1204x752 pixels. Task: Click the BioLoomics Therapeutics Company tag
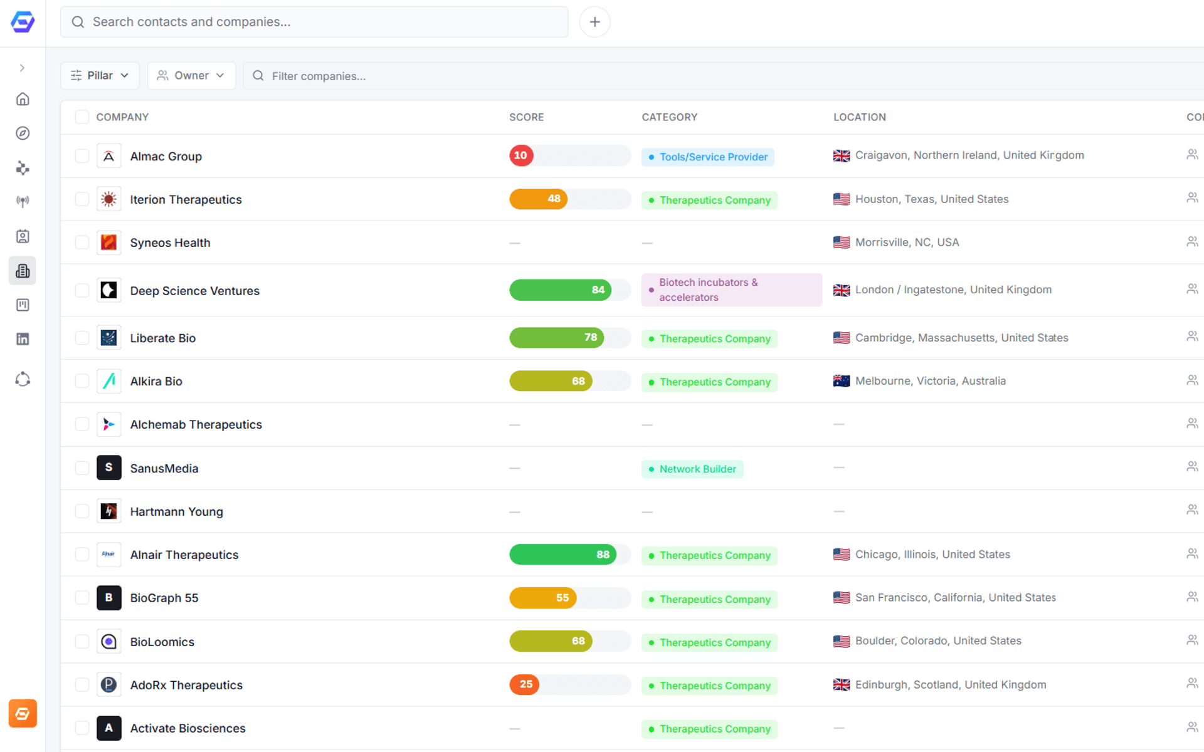pos(709,642)
